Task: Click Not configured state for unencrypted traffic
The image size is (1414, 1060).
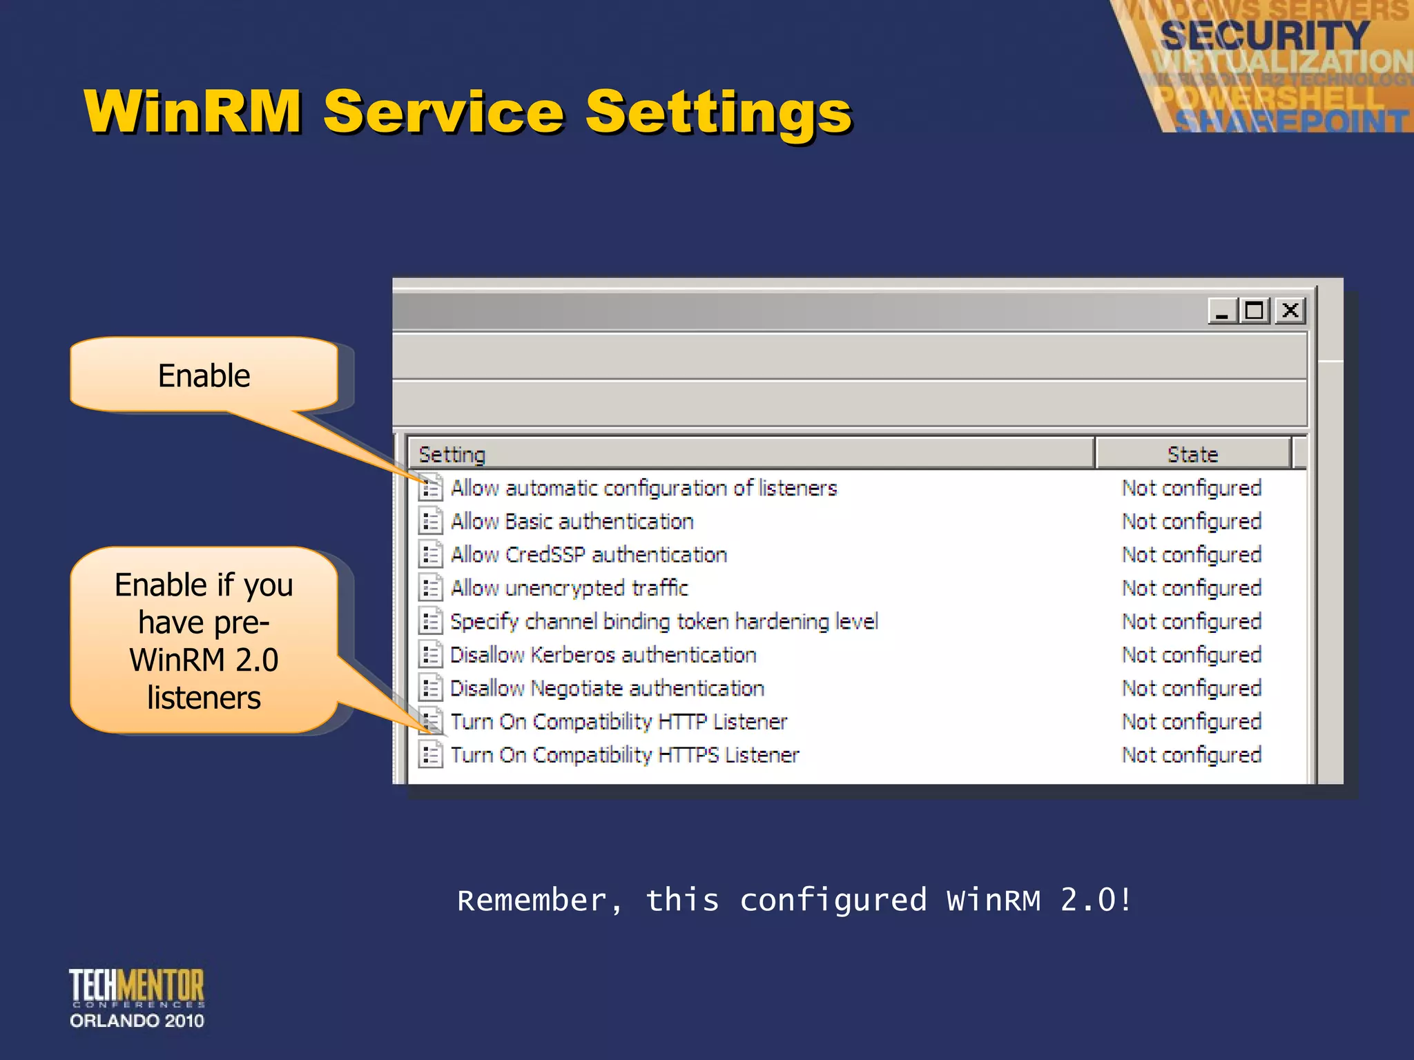Action: 1192,589
